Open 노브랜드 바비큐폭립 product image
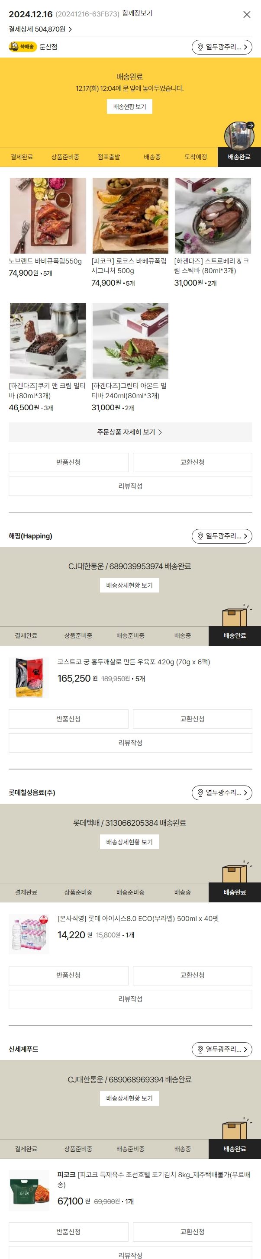The height and width of the screenshot is (1259, 261). tap(48, 216)
